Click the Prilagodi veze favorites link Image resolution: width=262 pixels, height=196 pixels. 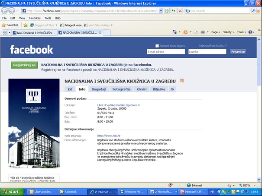click(x=71, y=25)
